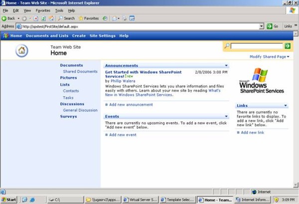Click the Windows flag logo in the menu bar
The height and width of the screenshot is (204, 299).
coord(292,10)
